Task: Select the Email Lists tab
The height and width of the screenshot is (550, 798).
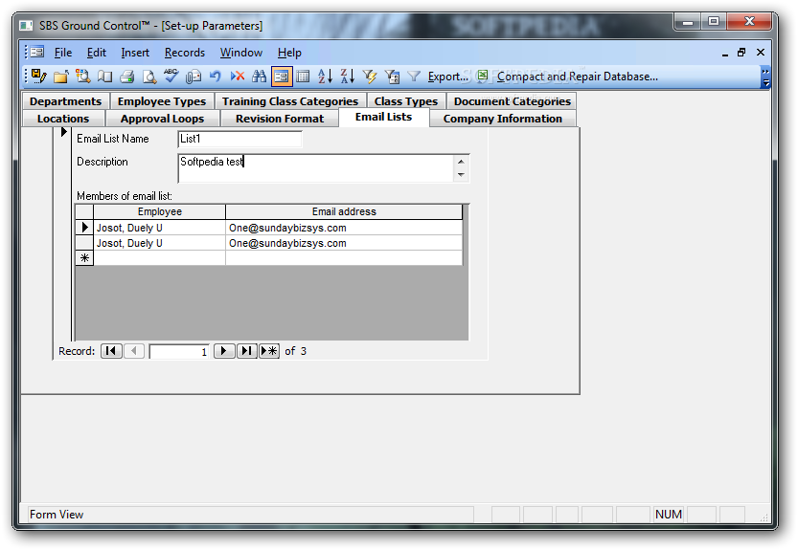Action: (384, 117)
